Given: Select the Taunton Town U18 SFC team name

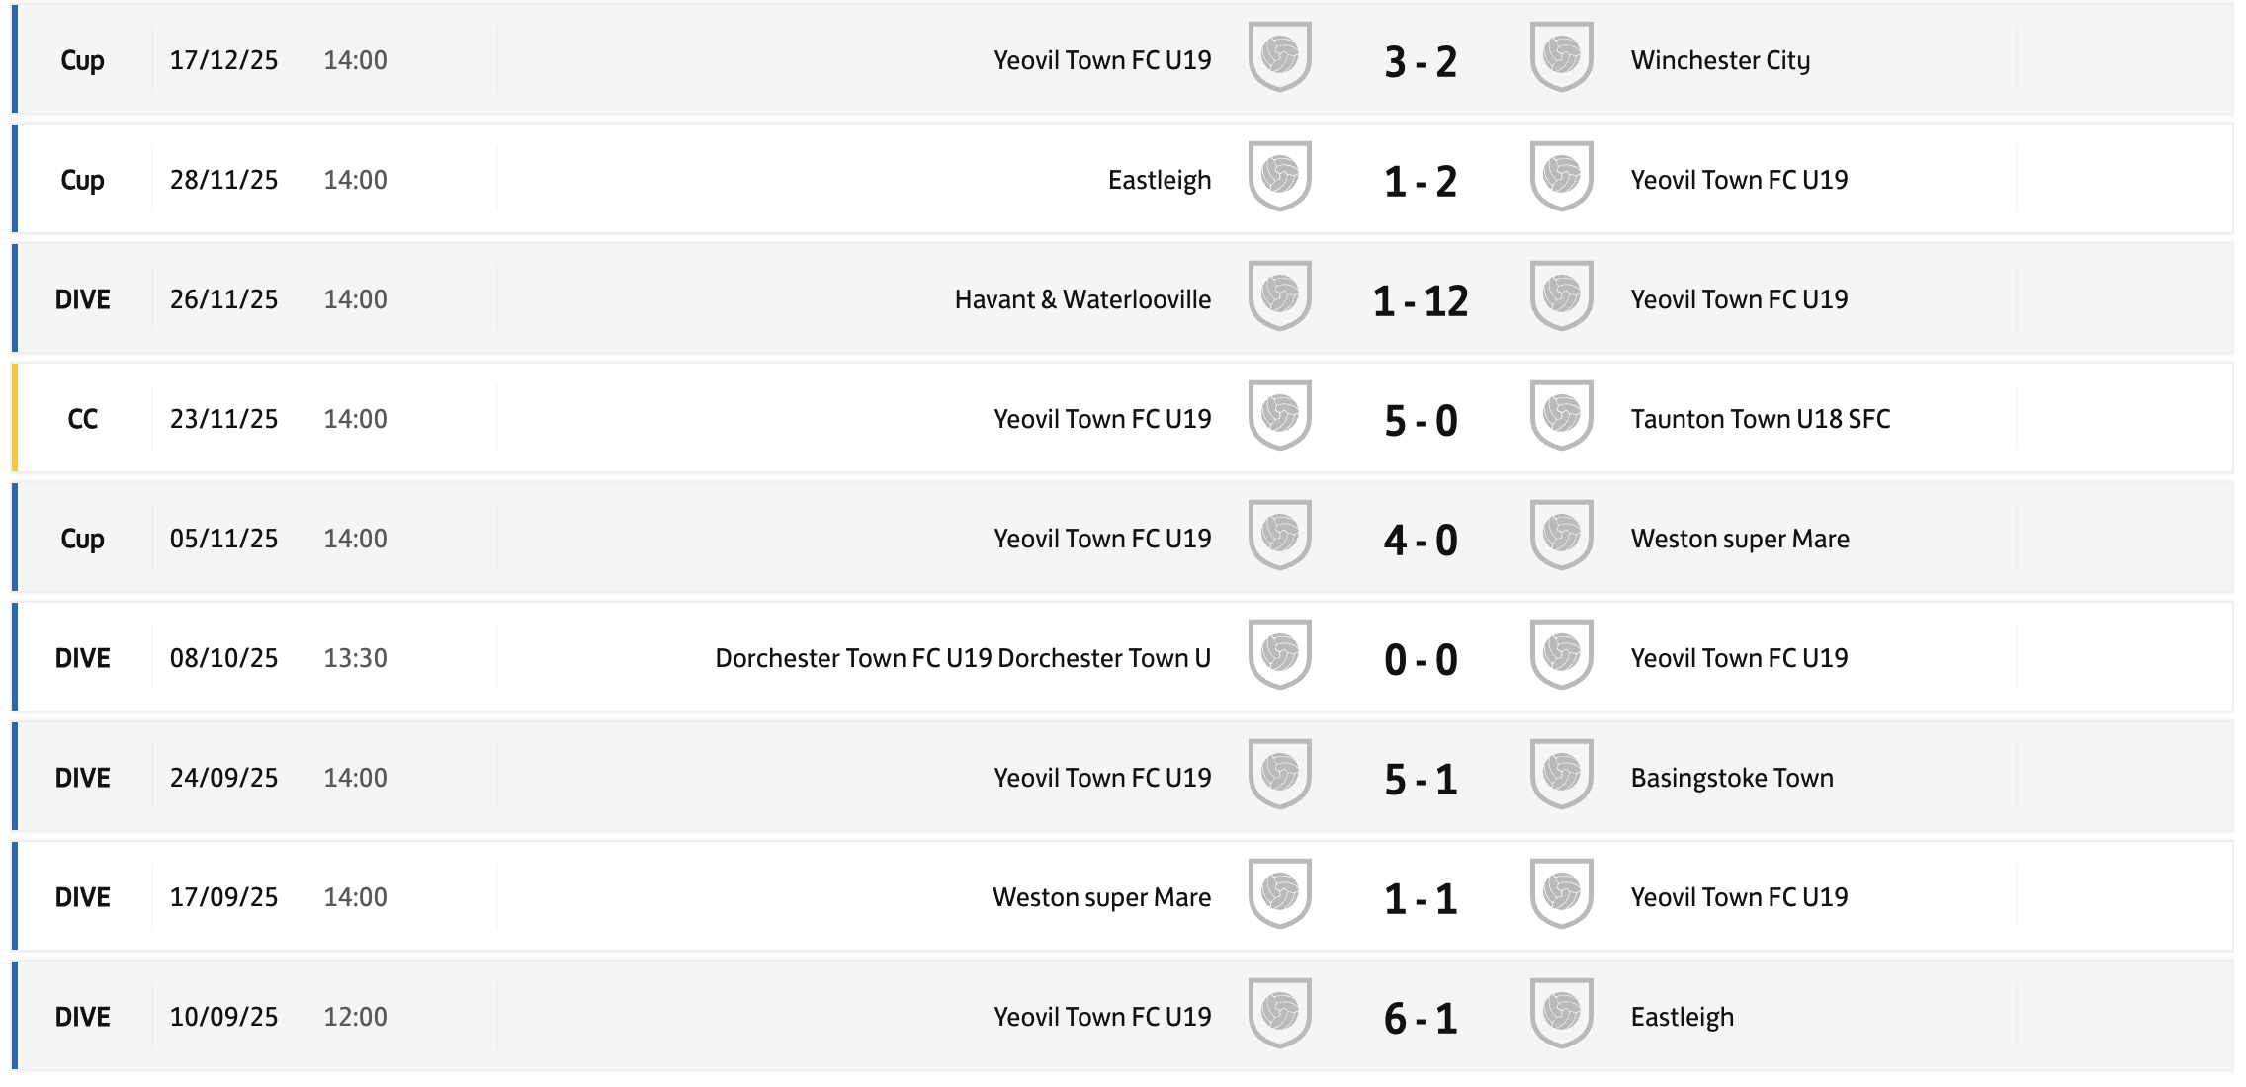Looking at the screenshot, I should (x=1760, y=419).
